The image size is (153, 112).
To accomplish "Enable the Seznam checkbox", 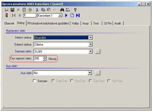I will point(35,81).
